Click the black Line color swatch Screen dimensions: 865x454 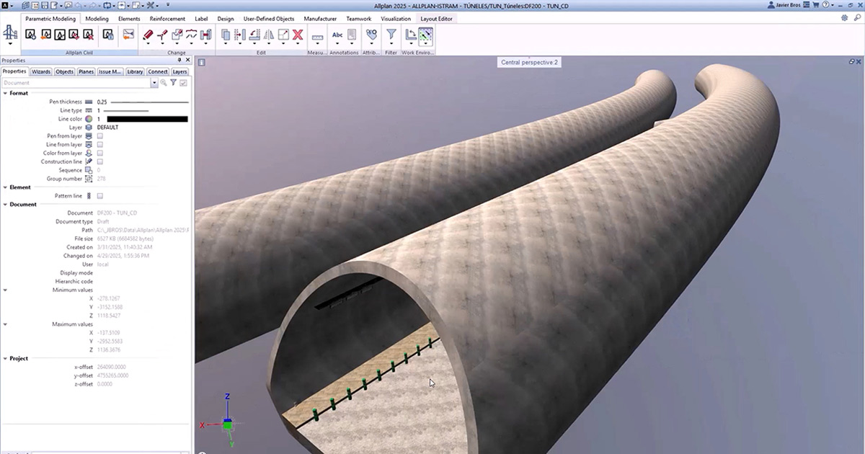(x=147, y=119)
